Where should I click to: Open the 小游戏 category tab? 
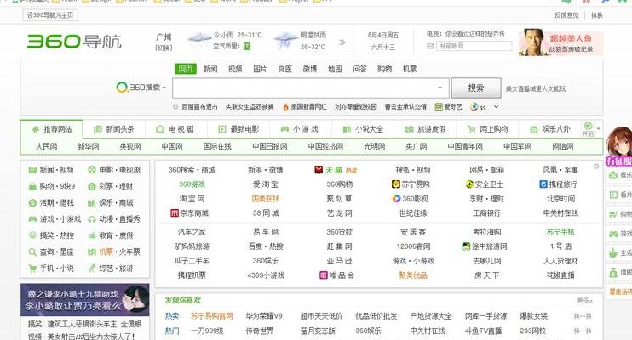(x=300, y=129)
